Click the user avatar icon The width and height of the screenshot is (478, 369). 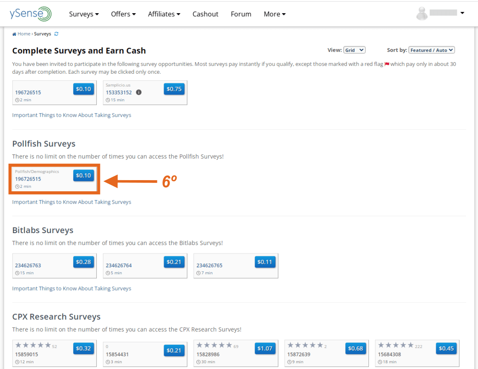421,14
